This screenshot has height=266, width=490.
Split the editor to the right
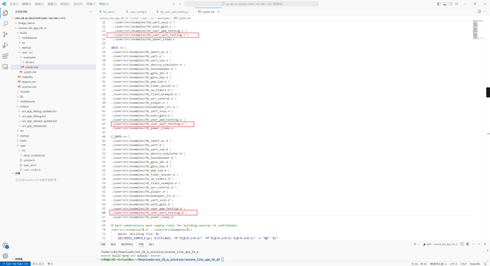[x=479, y=12]
